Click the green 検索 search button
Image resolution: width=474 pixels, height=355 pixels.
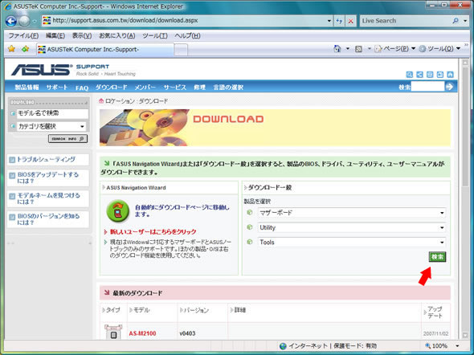437,257
